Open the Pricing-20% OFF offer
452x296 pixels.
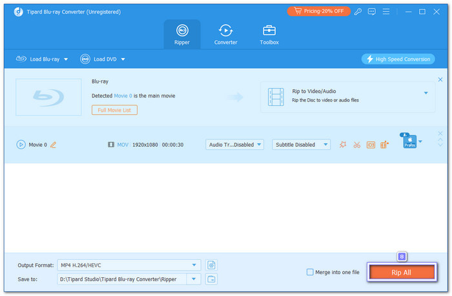click(318, 11)
